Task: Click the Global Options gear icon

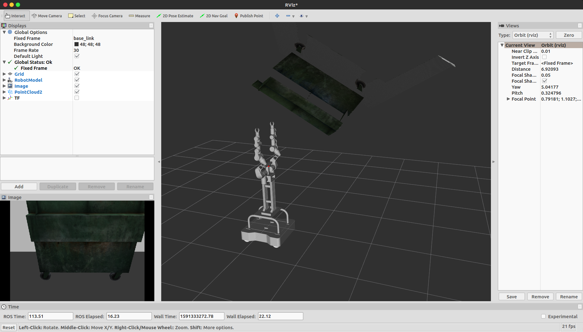Action: tap(10, 32)
